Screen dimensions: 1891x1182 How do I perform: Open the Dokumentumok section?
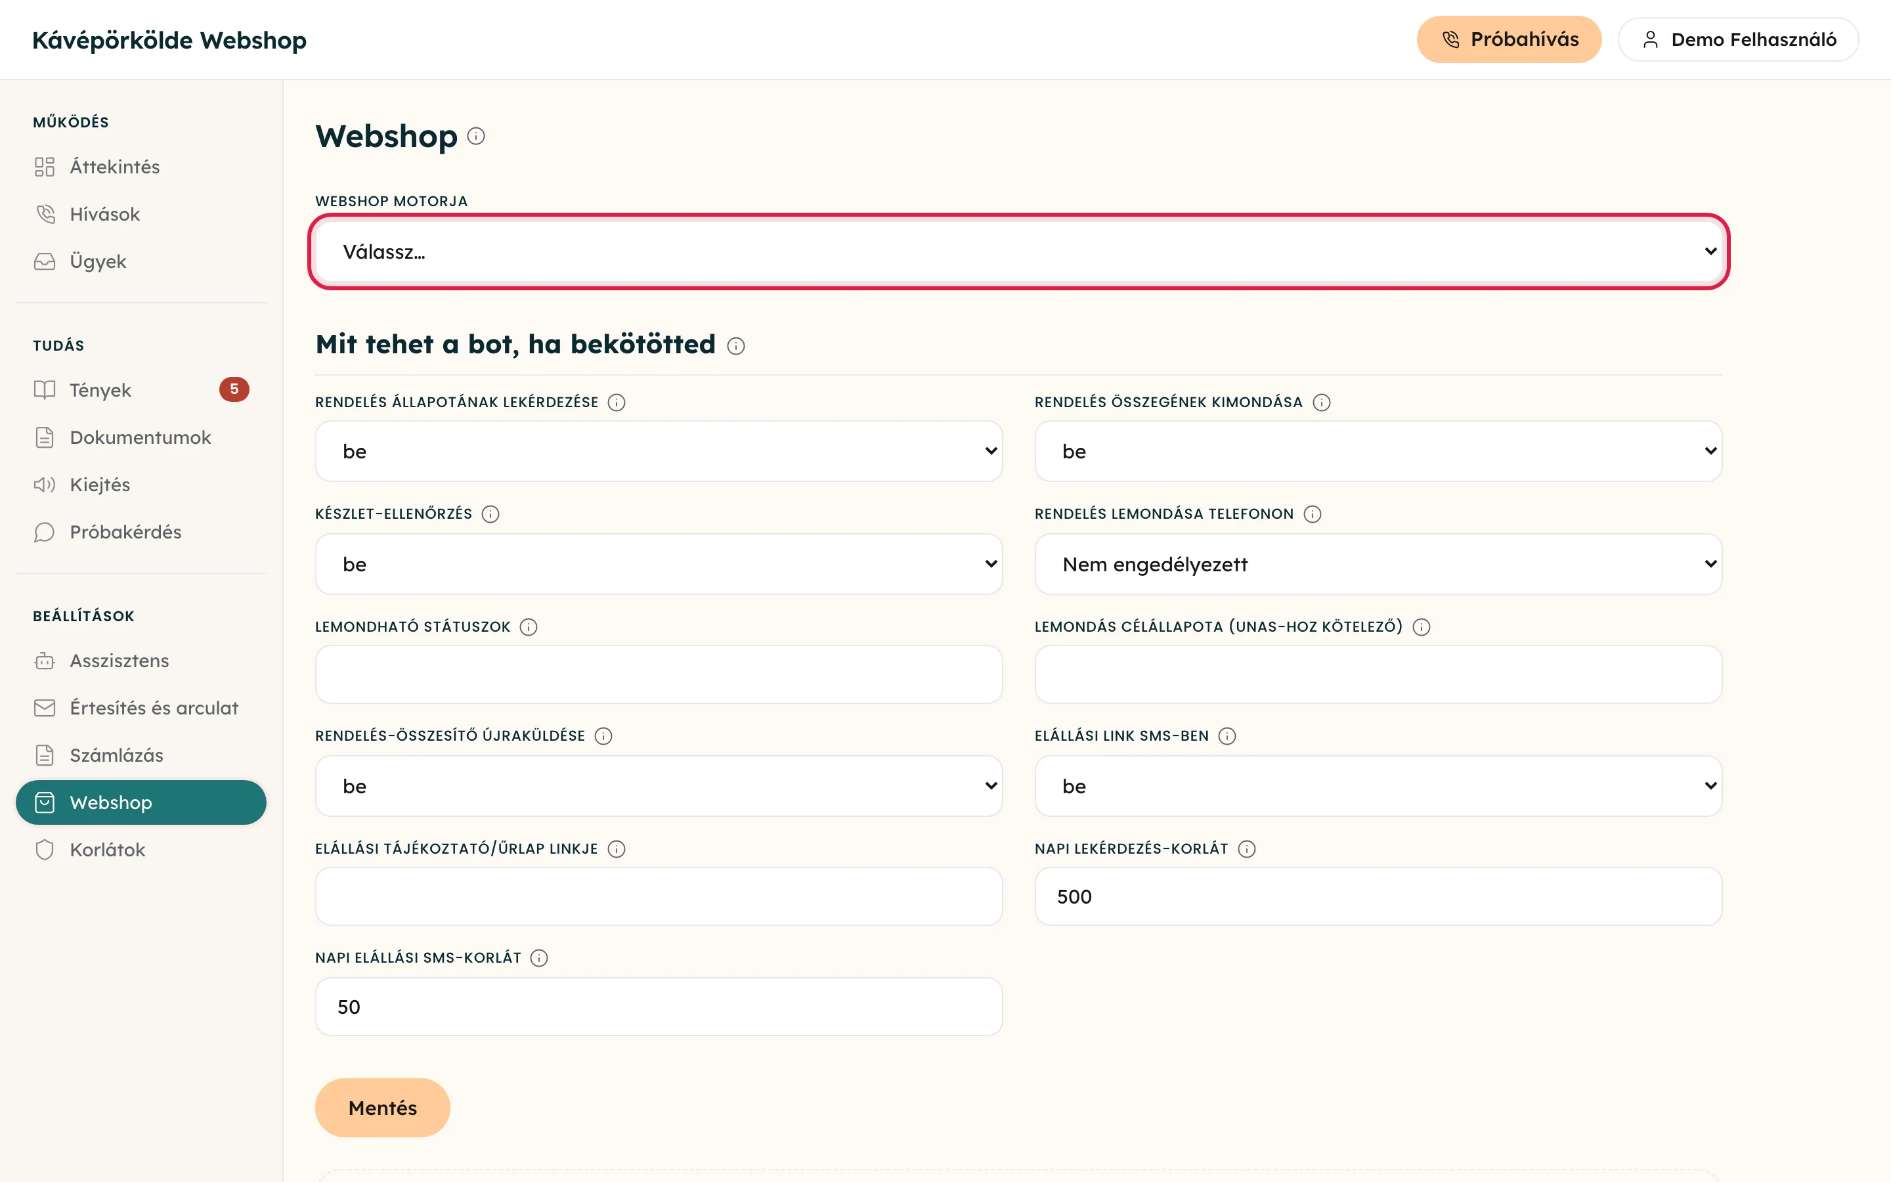pyautogui.click(x=141, y=437)
